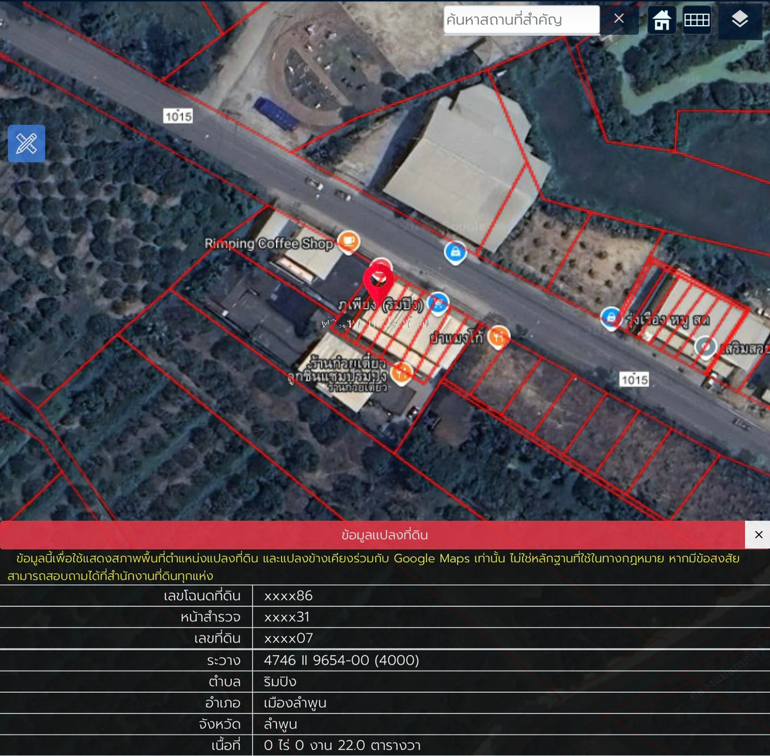This screenshot has width=770, height=756.
Task: Open the map layers stack icon
Action: (x=739, y=20)
